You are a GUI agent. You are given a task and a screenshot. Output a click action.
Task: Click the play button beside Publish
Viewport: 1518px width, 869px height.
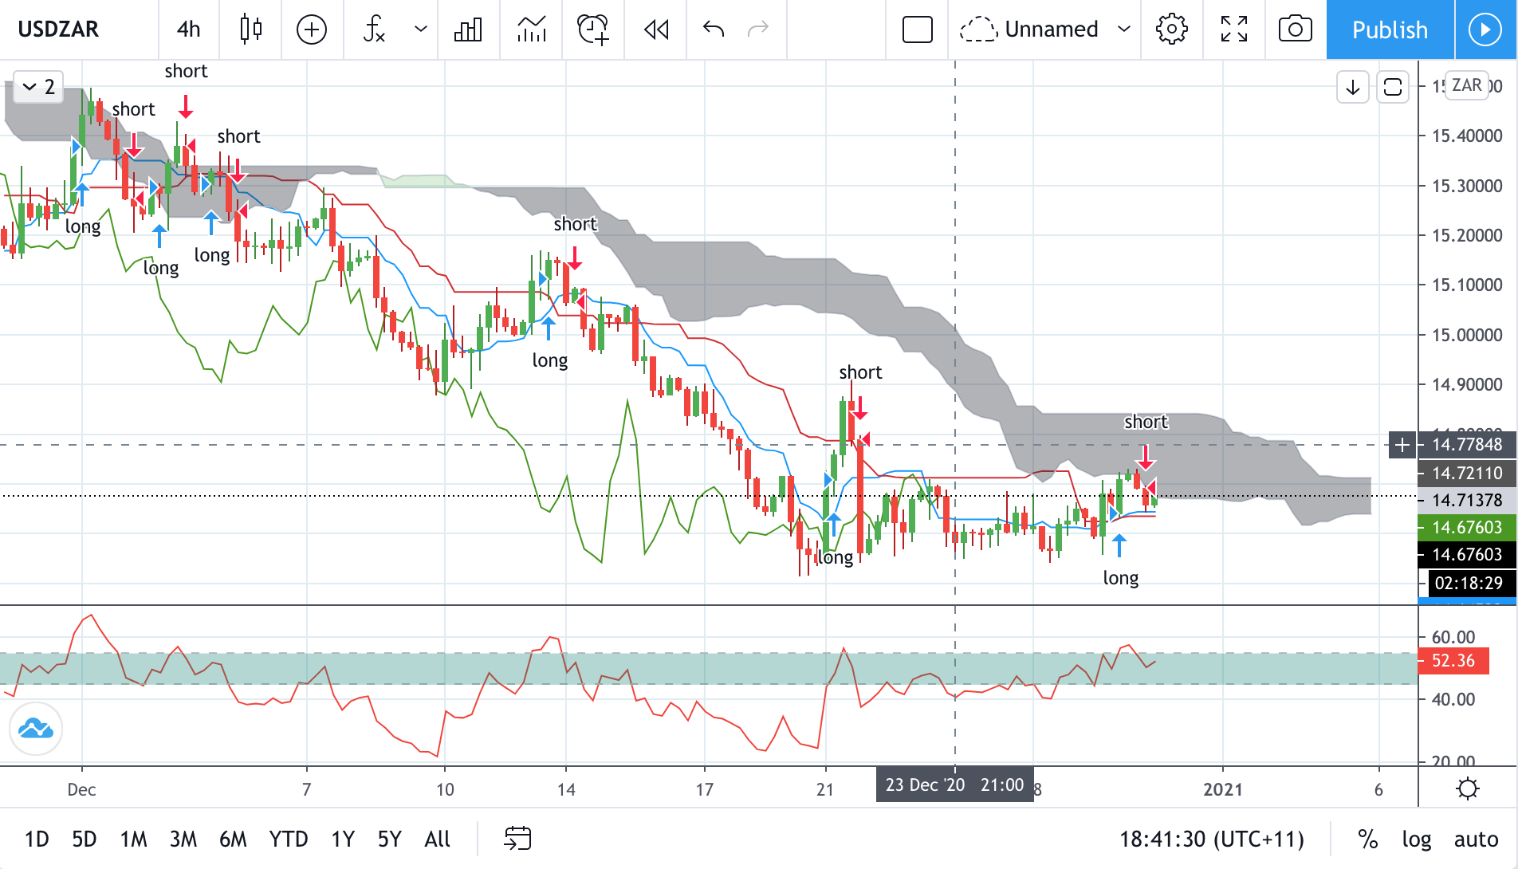tap(1485, 29)
